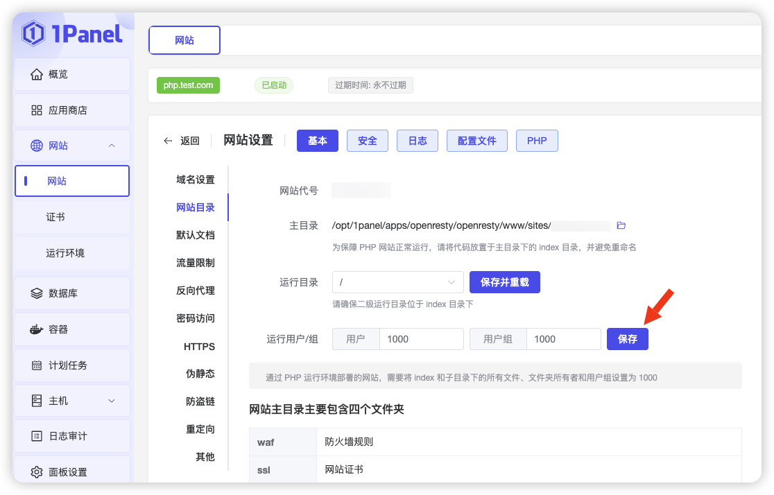774x495 pixels.
Task: Click the database stack icon
Action: 37,293
